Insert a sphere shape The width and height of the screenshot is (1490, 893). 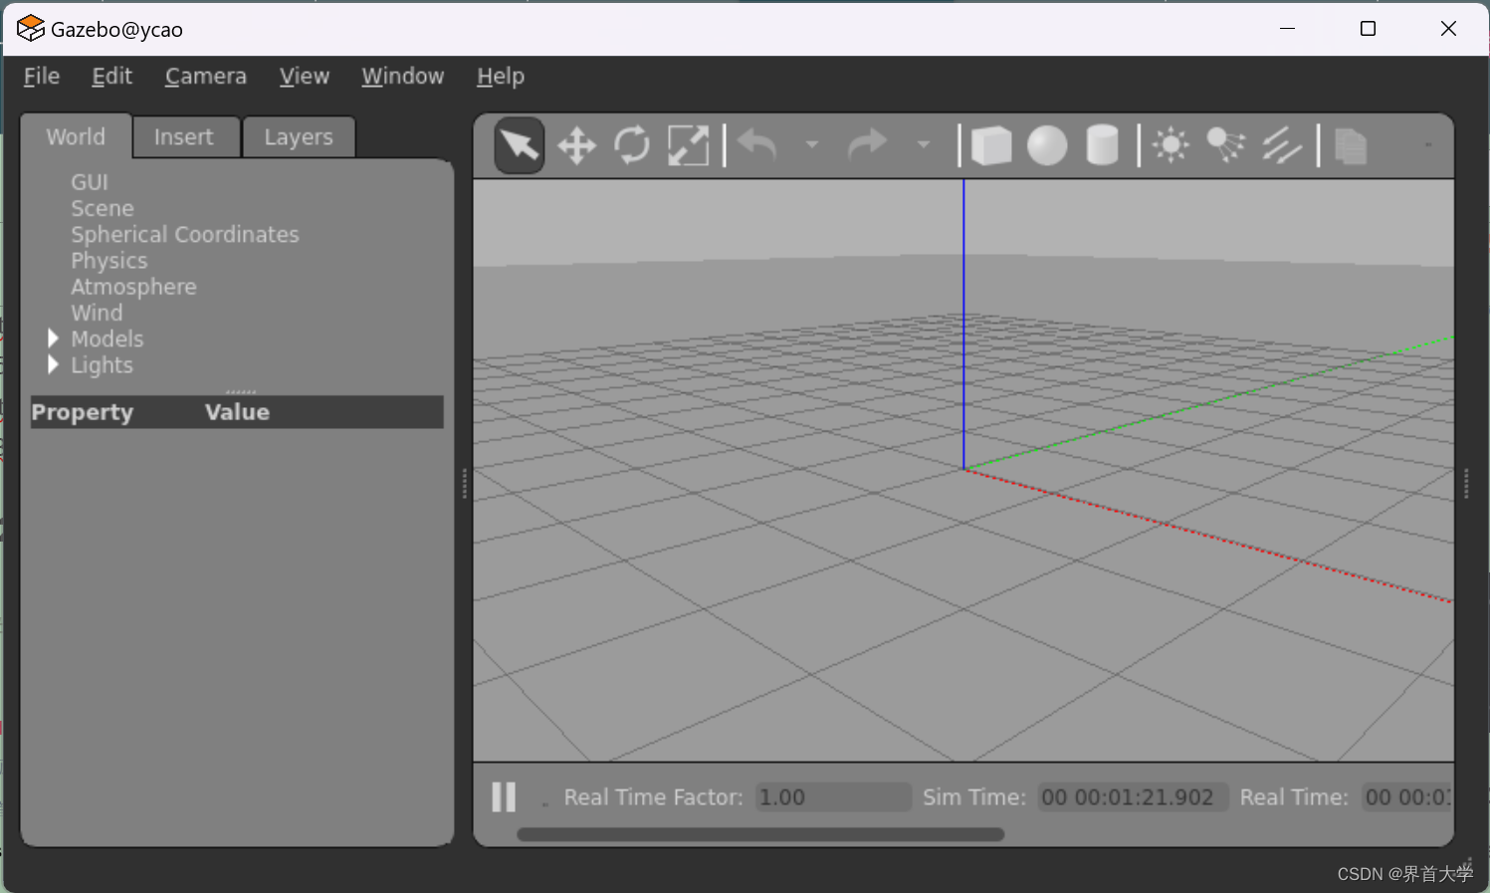pyautogui.click(x=1047, y=145)
